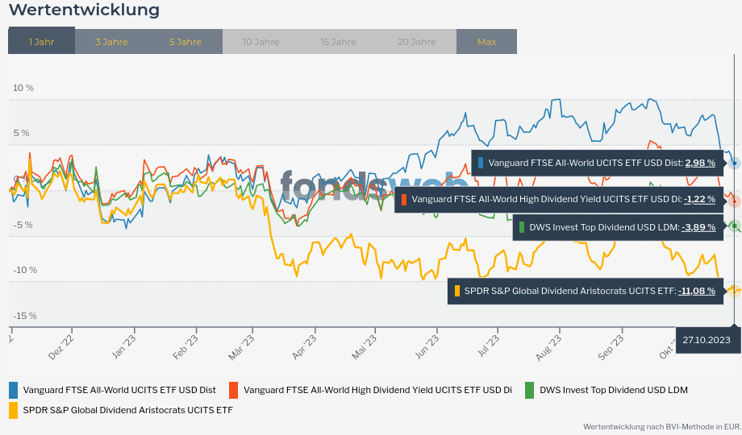The image size is (742, 435).
Task: Select the 15 Jahre time range
Action: click(338, 42)
